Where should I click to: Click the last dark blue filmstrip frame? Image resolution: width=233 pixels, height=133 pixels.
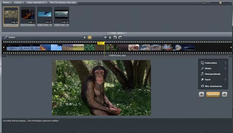pos(189,48)
